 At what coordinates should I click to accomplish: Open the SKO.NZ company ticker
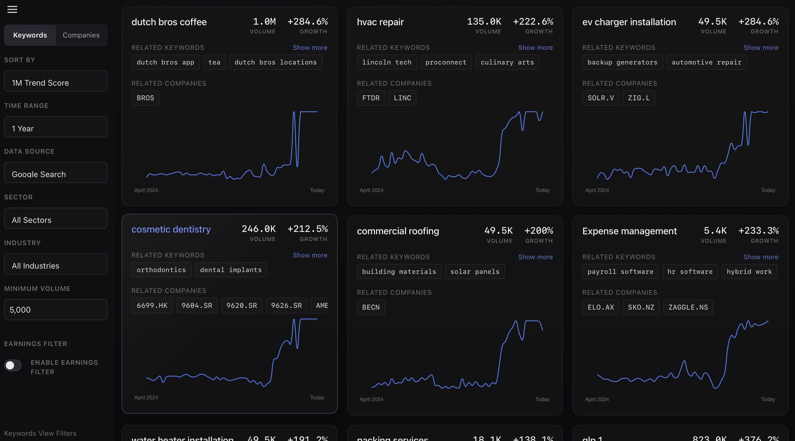click(641, 308)
